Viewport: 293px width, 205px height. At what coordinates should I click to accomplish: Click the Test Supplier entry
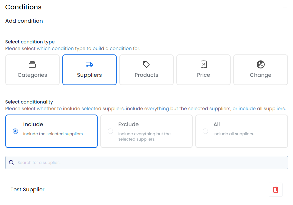[x=27, y=189]
